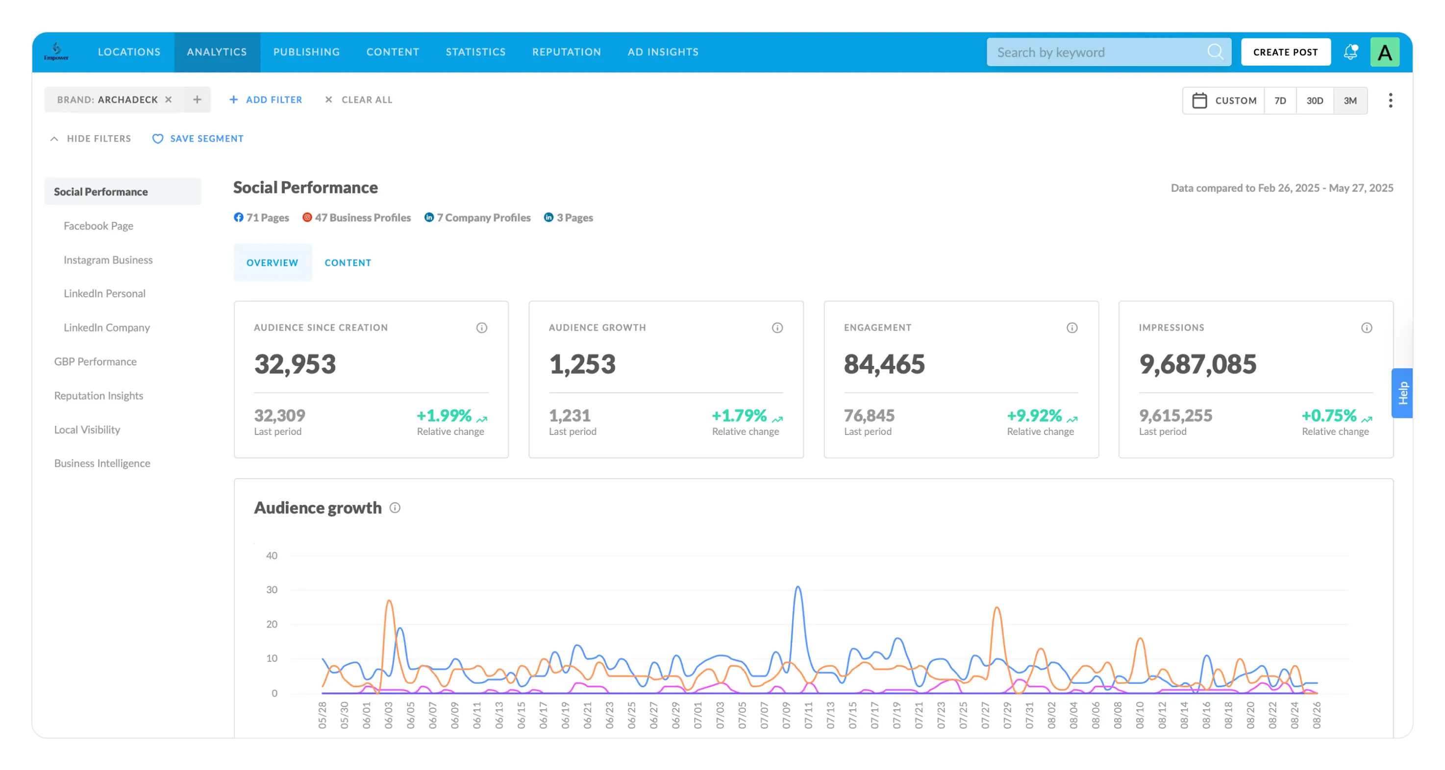The image size is (1445, 770).
Task: Click info icon on Audience Since Creation
Action: (x=481, y=328)
